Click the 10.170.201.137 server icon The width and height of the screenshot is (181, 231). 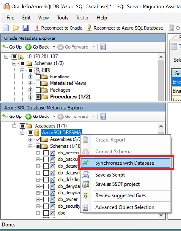[21, 57]
